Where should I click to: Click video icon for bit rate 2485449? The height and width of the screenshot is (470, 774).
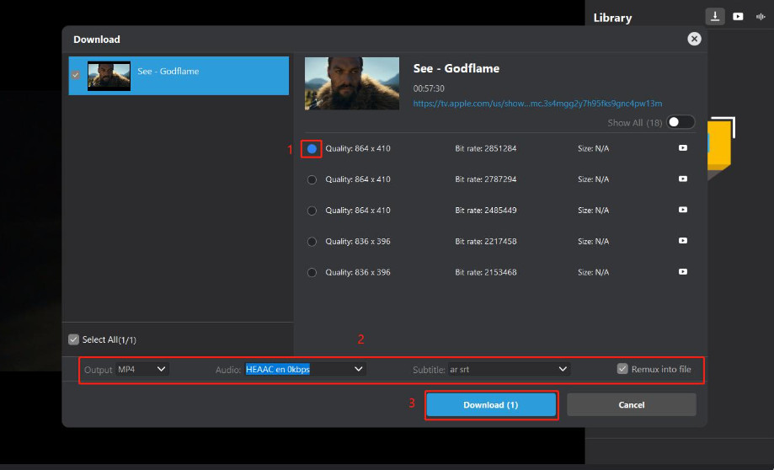tap(683, 210)
